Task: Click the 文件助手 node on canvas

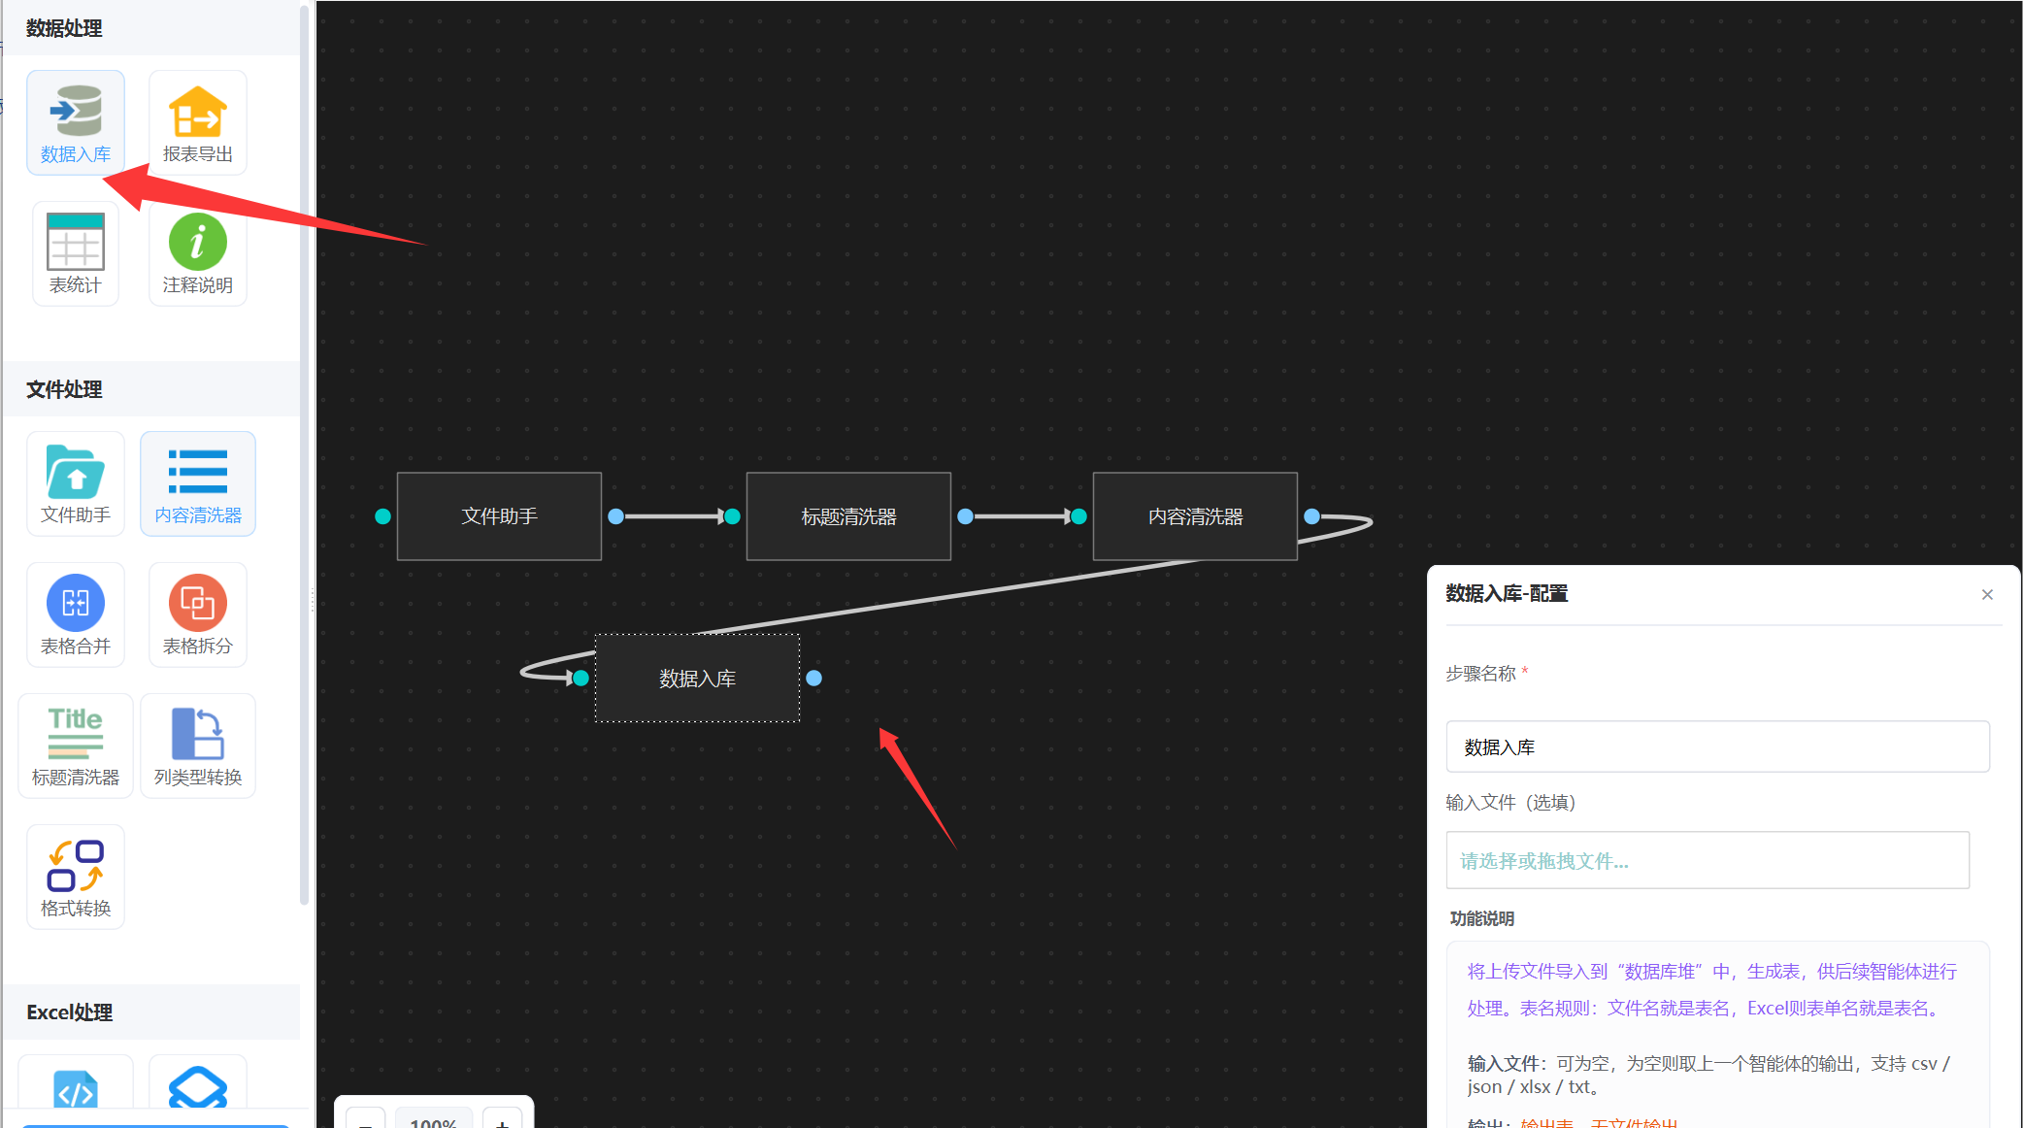Action: pyautogui.click(x=499, y=516)
